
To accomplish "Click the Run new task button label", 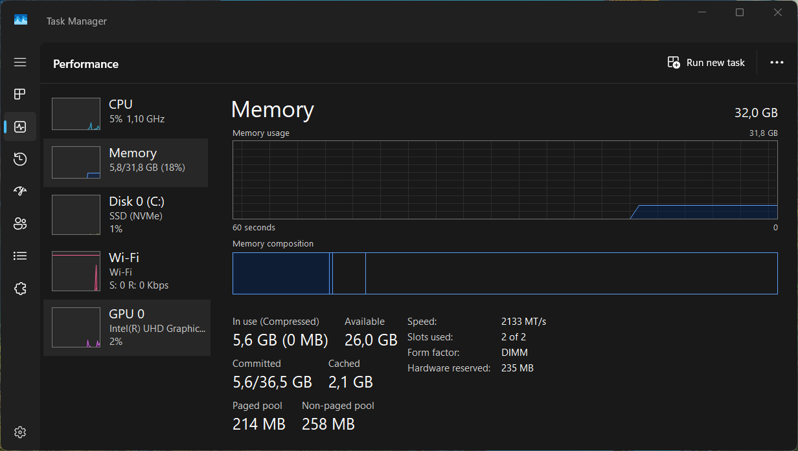I will tap(716, 63).
